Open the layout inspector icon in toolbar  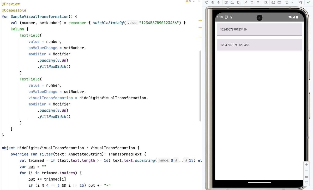(301, 2)
